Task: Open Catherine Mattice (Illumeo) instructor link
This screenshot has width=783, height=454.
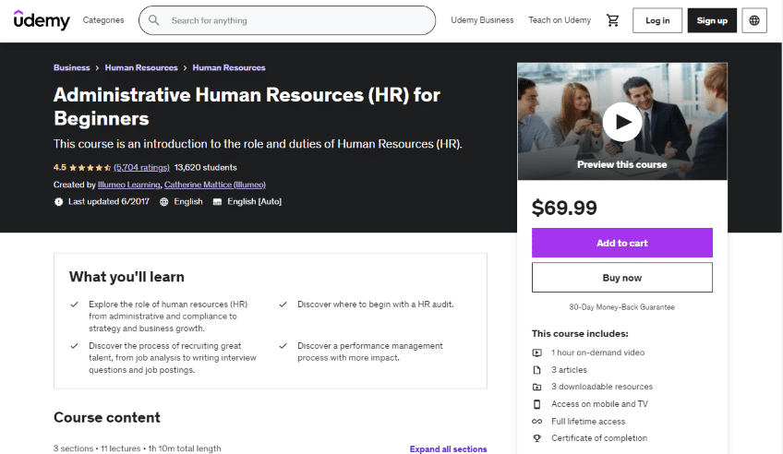Action: pos(215,185)
